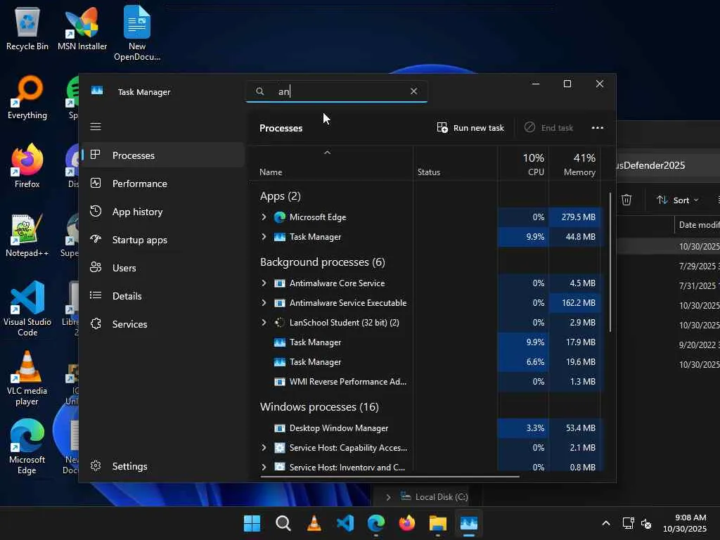720x540 pixels.
Task: Open the Startup apps page
Action: (163, 240)
